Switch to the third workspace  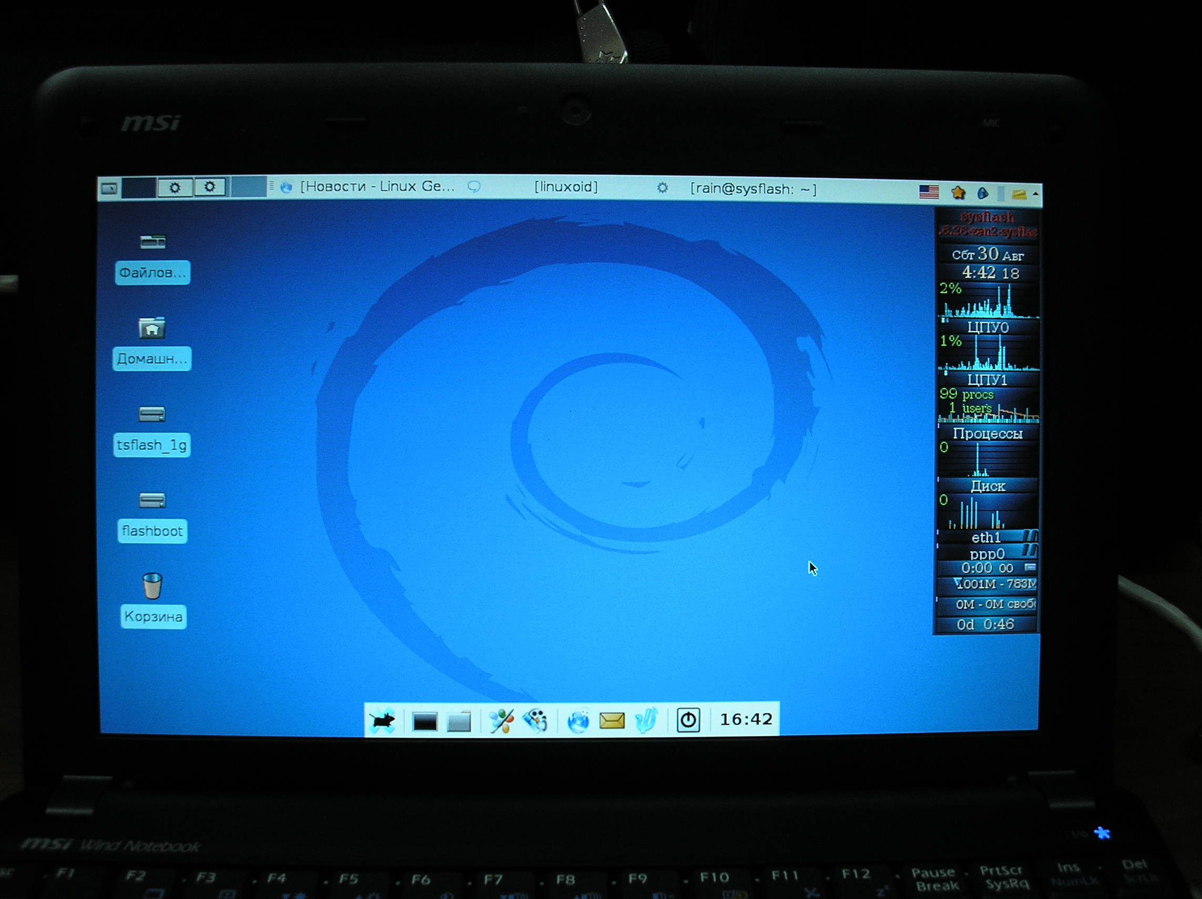(x=211, y=187)
